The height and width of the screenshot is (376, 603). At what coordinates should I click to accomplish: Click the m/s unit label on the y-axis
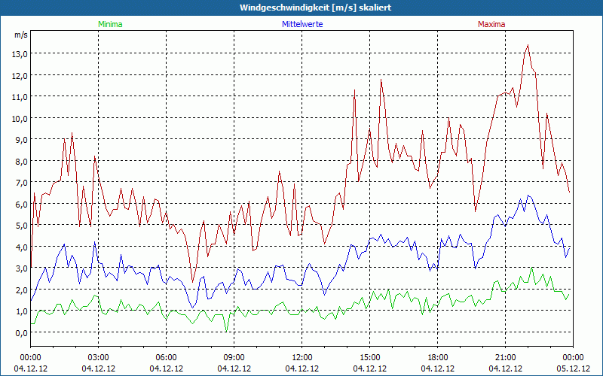pos(21,35)
